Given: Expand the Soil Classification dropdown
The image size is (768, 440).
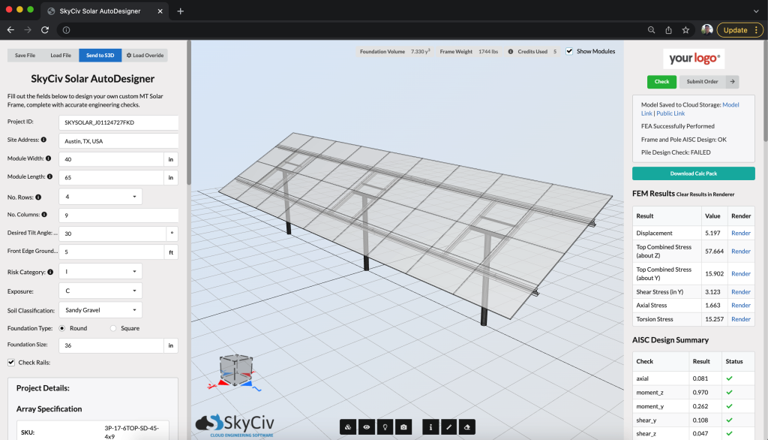Looking at the screenshot, I should click(100, 309).
